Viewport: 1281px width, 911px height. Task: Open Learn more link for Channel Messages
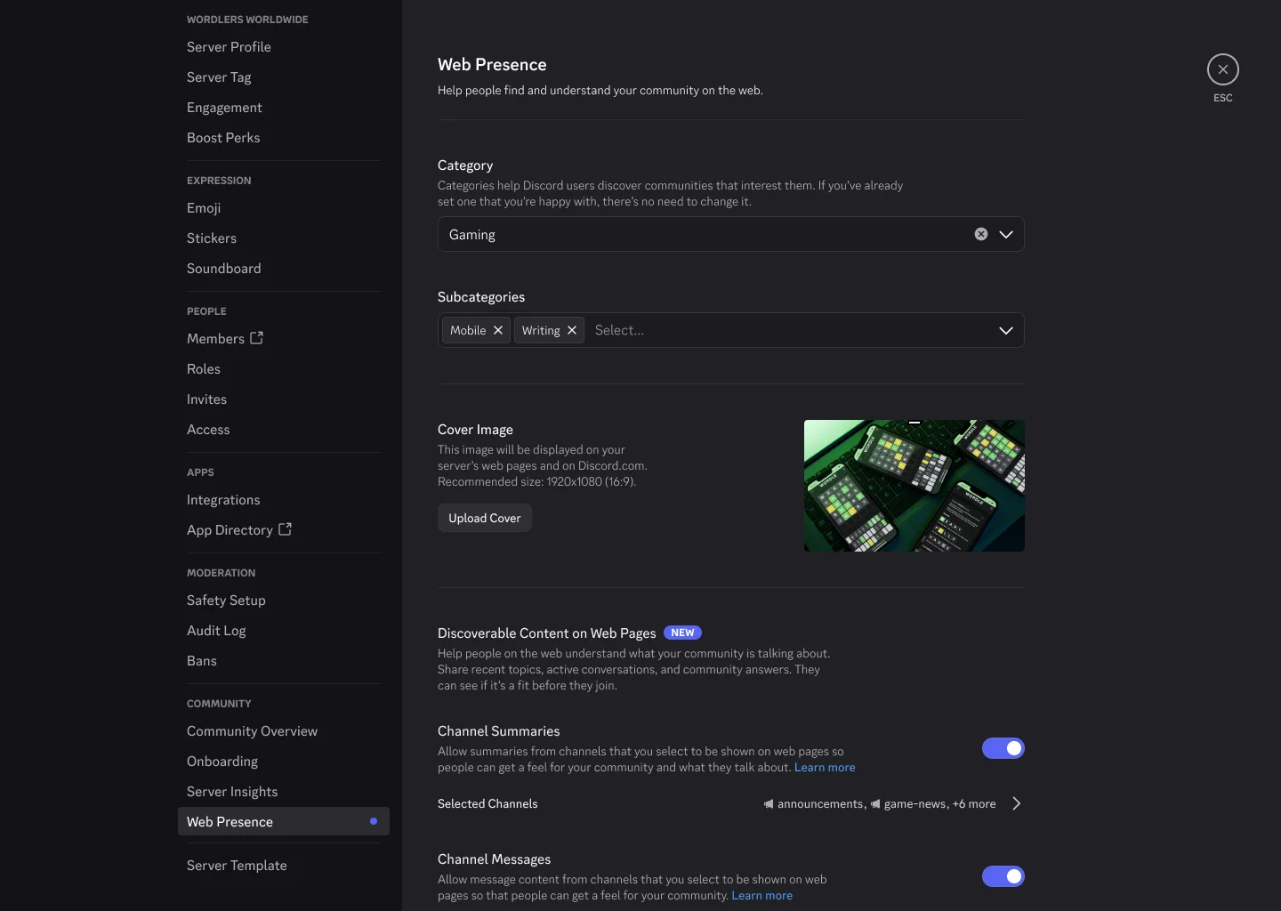[x=762, y=895]
